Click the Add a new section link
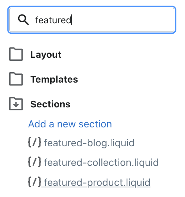The width and height of the screenshot is (185, 197). [x=70, y=124]
